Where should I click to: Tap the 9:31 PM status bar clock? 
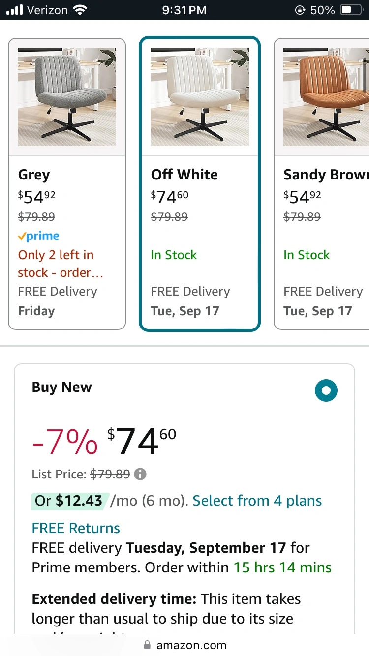184,10
